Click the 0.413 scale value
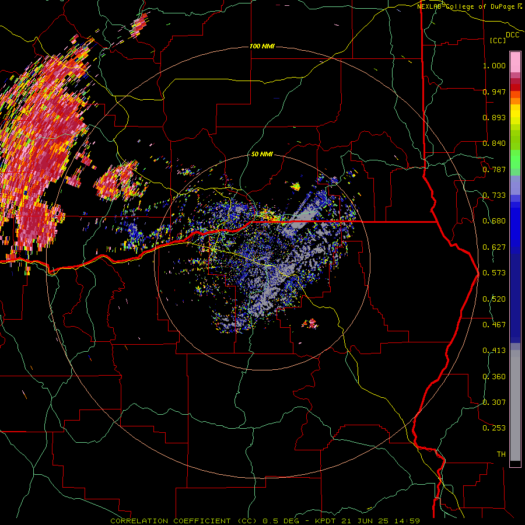Image resolution: width=525 pixels, height=525 pixels. click(494, 351)
